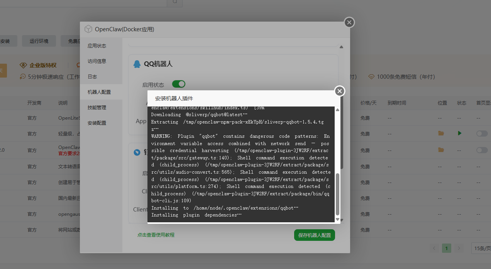Click the opengauss description cell
Screen dimensions: 491x269
coord(69,214)
